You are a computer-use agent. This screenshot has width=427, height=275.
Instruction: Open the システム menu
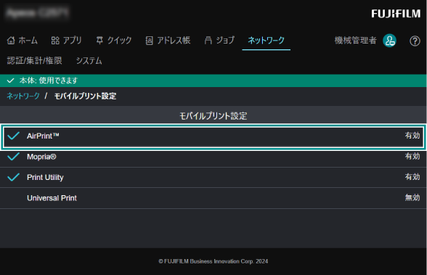point(89,61)
